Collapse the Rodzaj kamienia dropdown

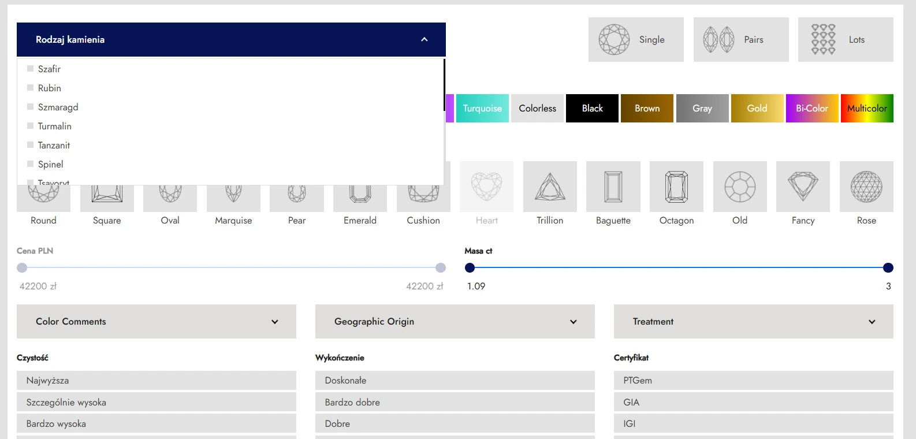click(231, 39)
